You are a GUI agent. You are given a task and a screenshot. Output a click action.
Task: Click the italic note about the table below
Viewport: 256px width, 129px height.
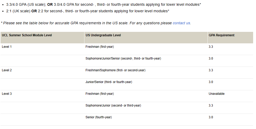click(x=96, y=23)
